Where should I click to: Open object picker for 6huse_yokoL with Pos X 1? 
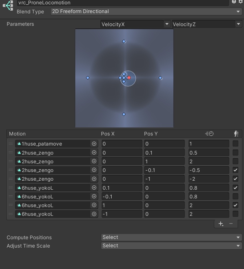tap(94, 205)
